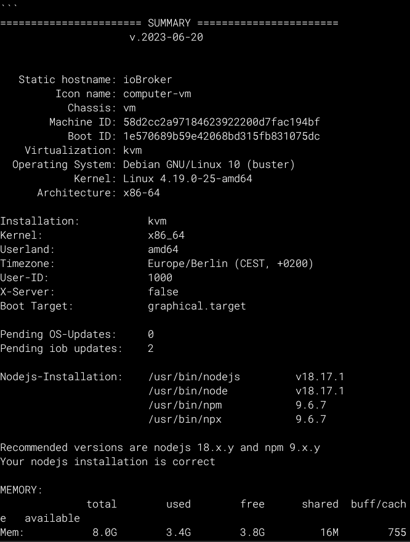This screenshot has width=410, height=542.
Task: Click the kernel version Linux 4.19.0-25-amd64
Action: click(188, 178)
